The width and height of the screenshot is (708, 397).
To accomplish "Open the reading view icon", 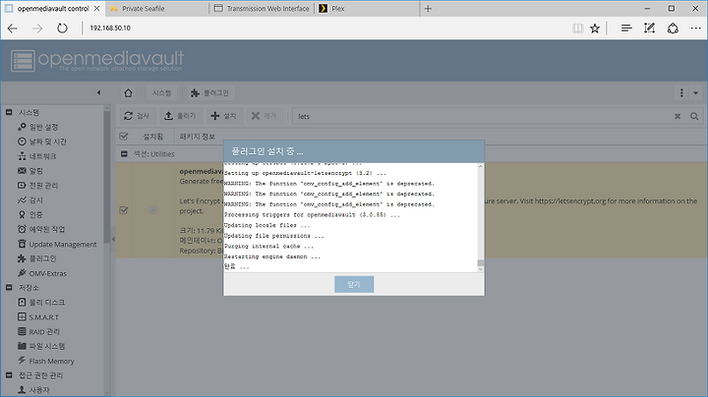I will 577,28.
